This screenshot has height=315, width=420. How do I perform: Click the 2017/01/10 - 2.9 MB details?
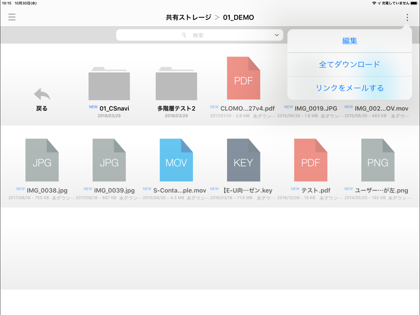[230, 116]
